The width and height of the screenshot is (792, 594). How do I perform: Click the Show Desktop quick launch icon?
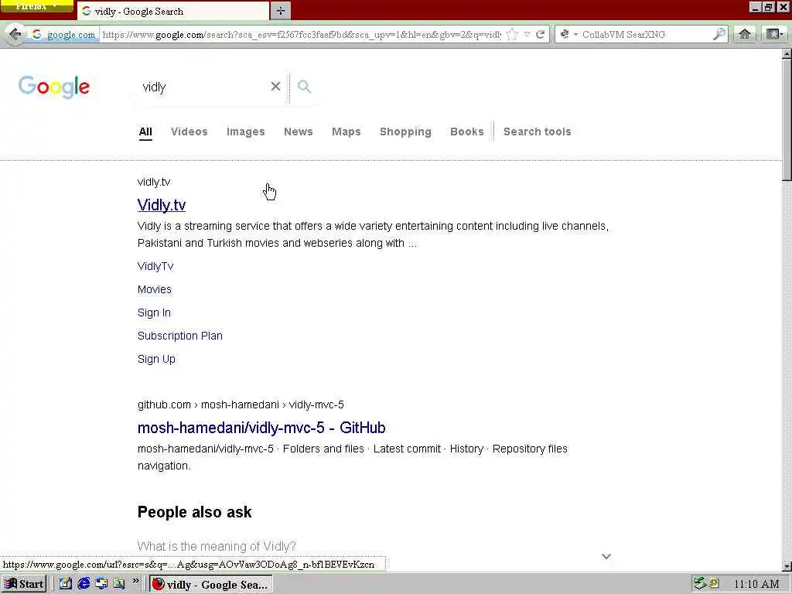click(x=101, y=584)
